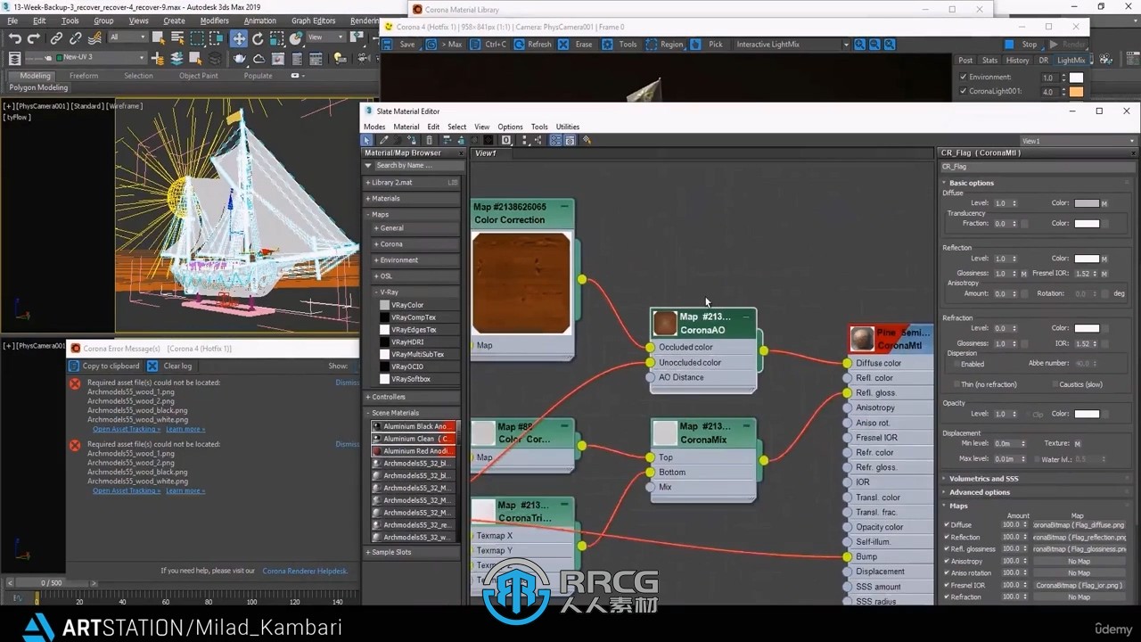Enable Thin (no refraction) checkbox
1141x642 pixels.
[x=956, y=384]
